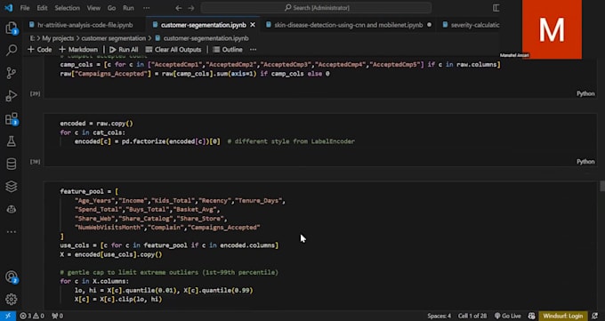Open Run and Debug view

point(12,95)
